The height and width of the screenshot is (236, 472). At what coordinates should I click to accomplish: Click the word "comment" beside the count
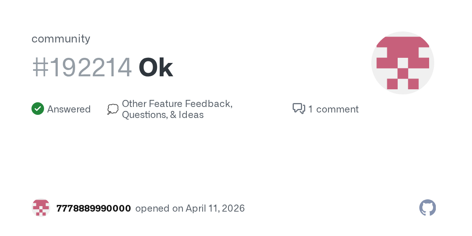coord(337,109)
